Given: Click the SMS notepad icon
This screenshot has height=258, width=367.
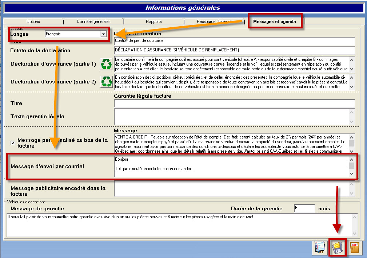Looking at the screenshot, I should pos(320,248).
